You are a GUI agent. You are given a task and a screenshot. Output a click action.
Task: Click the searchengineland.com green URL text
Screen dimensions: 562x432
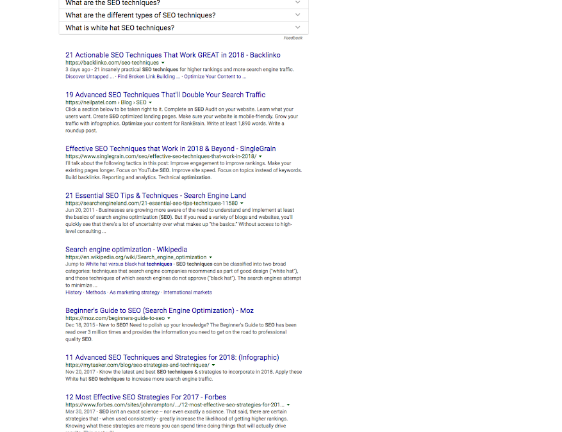152,204
